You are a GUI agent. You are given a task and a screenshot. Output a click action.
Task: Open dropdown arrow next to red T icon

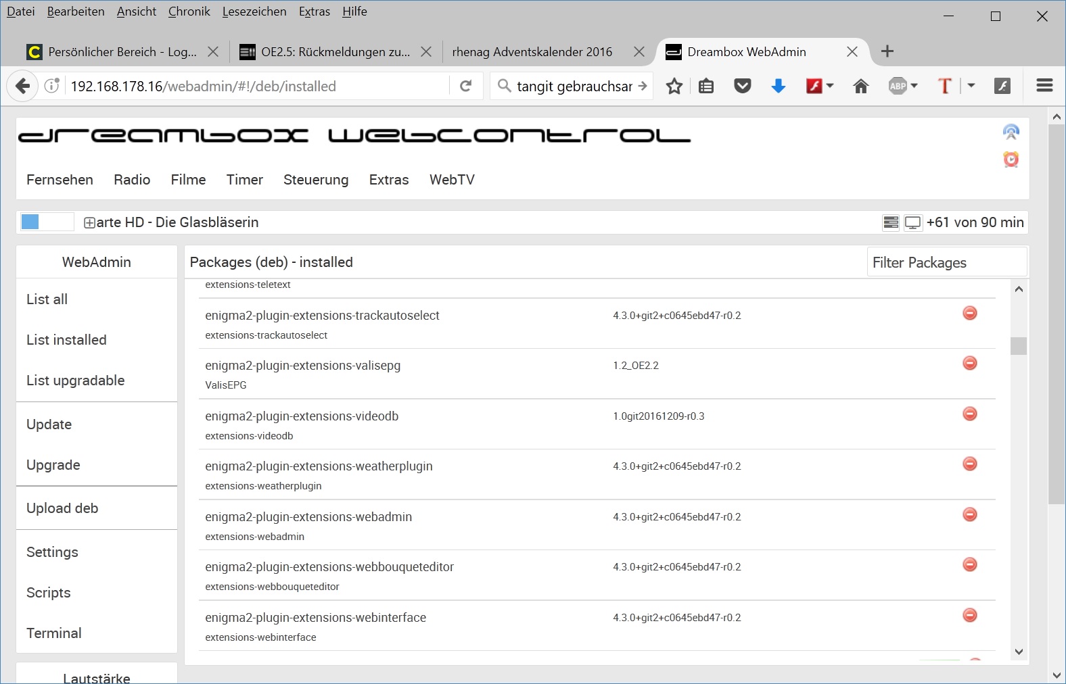971,86
